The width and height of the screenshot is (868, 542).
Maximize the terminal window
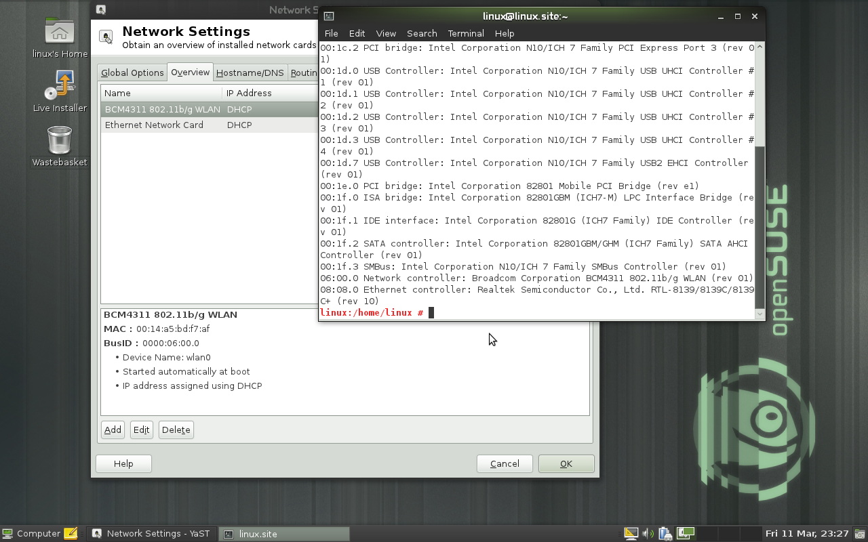point(738,16)
